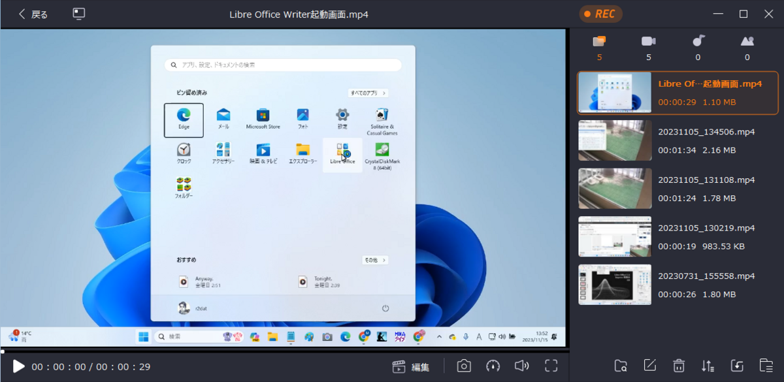Open file 20231105_130219.mp4 by its name
Image resolution: width=784 pixels, height=382 pixels.
click(x=706, y=229)
